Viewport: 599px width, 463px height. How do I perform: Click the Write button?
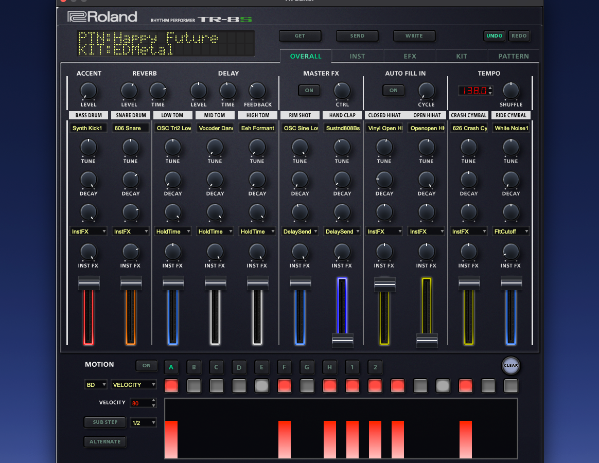point(414,36)
